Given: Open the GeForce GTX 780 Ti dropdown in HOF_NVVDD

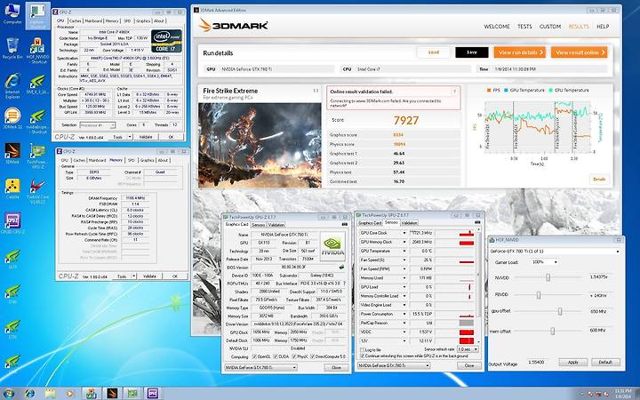Looking at the screenshot, I should coord(555,252).
